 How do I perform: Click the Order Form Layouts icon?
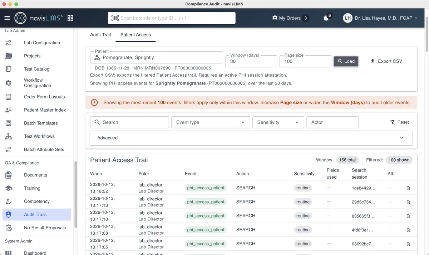tap(9, 97)
